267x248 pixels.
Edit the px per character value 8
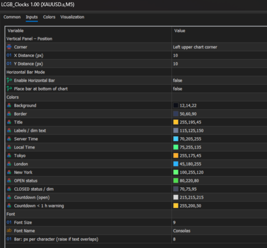(x=174, y=239)
